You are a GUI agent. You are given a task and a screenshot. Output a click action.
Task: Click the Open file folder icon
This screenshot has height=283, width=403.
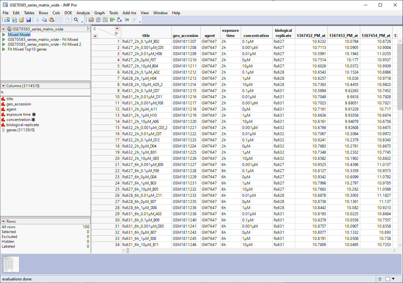pos(21,20)
